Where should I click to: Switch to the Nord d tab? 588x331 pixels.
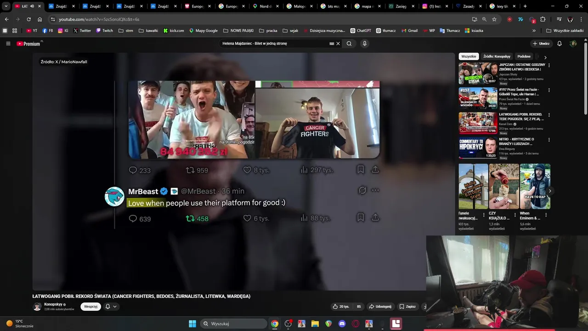265,6
